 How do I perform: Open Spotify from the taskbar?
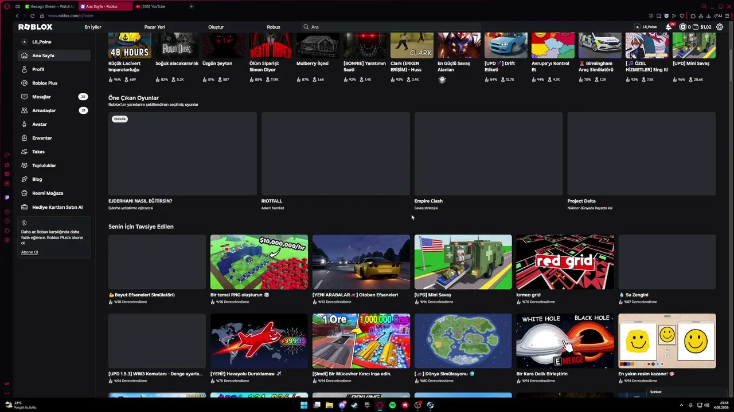click(392, 405)
